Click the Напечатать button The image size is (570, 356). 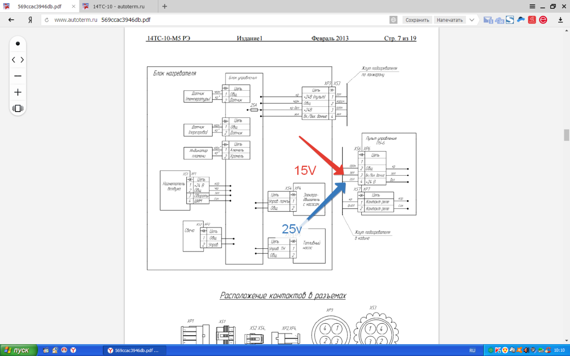450,20
